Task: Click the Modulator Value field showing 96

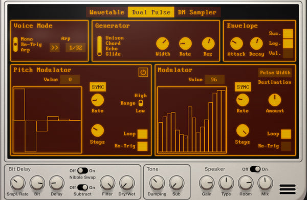Action: click(x=214, y=79)
